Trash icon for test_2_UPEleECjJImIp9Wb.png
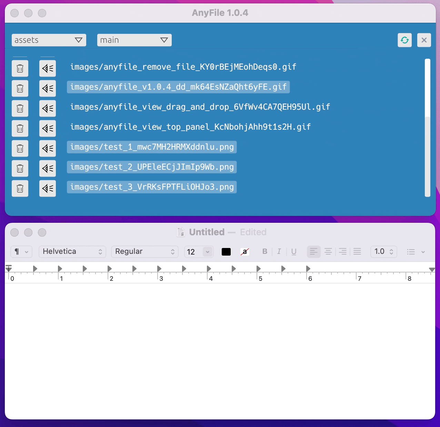This screenshot has height=427, width=440. [x=20, y=168]
